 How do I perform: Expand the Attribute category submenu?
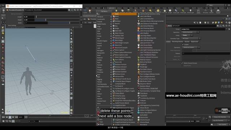104,17
